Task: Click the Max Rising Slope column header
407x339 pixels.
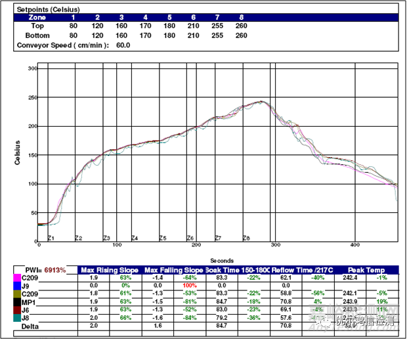Action: (109, 270)
